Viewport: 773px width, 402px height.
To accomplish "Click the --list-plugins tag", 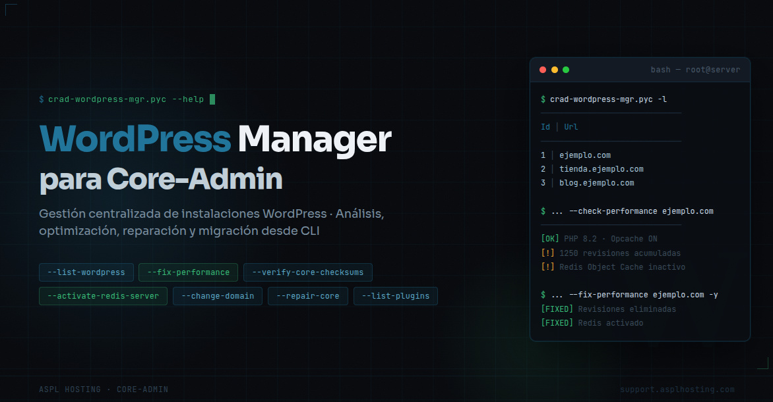I will pyautogui.click(x=396, y=296).
